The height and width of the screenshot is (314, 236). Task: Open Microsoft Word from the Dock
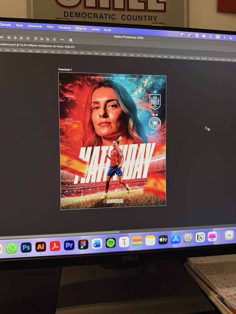(97, 244)
